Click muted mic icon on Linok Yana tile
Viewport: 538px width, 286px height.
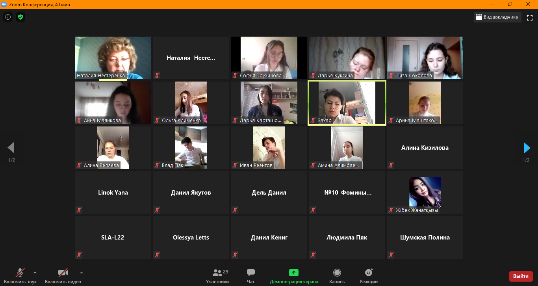click(x=80, y=210)
